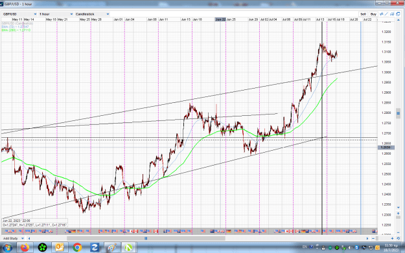Open Paint from the taskbar
The image size is (405, 253).
pos(111,248)
